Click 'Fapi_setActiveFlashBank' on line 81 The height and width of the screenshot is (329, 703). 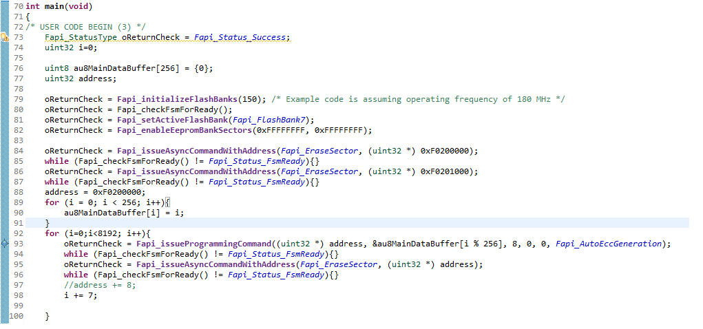[173, 120]
